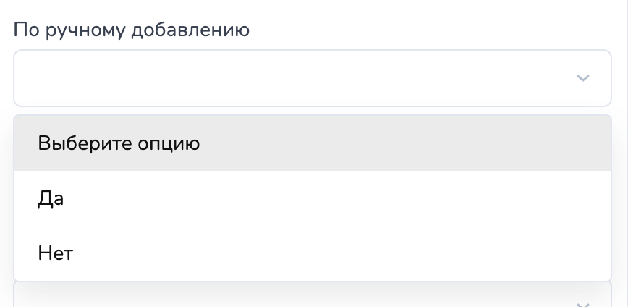Set manual addition filter to "Да"
This screenshot has height=307, width=628.
tap(313, 198)
